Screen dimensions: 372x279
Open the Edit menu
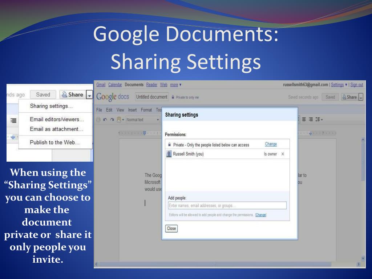pyautogui.click(x=109, y=110)
